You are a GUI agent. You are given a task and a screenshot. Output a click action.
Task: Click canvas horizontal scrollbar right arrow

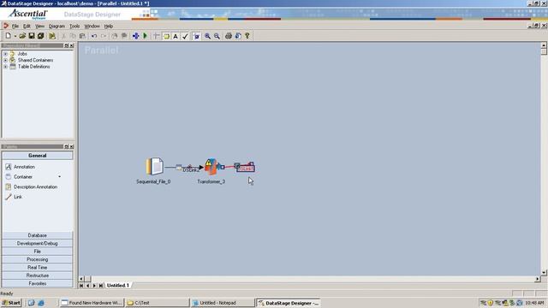coord(538,279)
